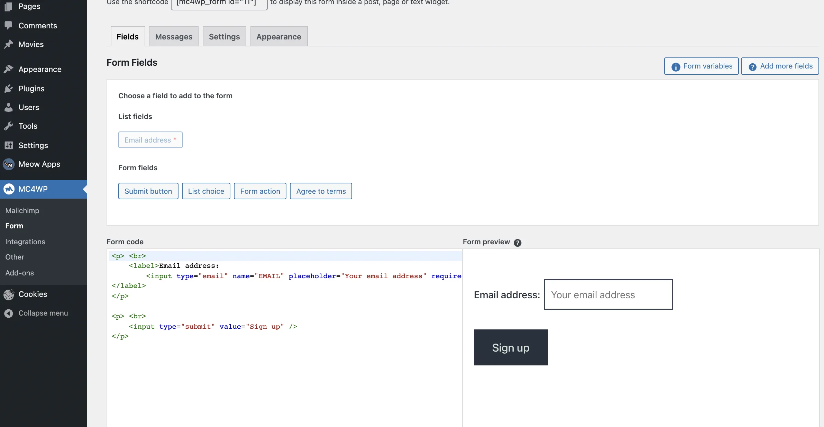
Task: Switch to the form Settings tab
Action: [x=224, y=37]
